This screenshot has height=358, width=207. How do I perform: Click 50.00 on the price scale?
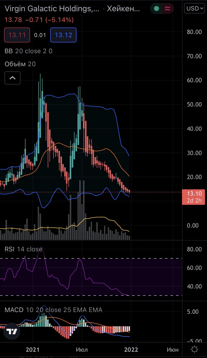[194, 104]
